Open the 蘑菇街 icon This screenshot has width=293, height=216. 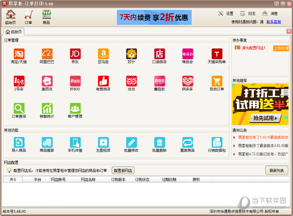point(159,81)
